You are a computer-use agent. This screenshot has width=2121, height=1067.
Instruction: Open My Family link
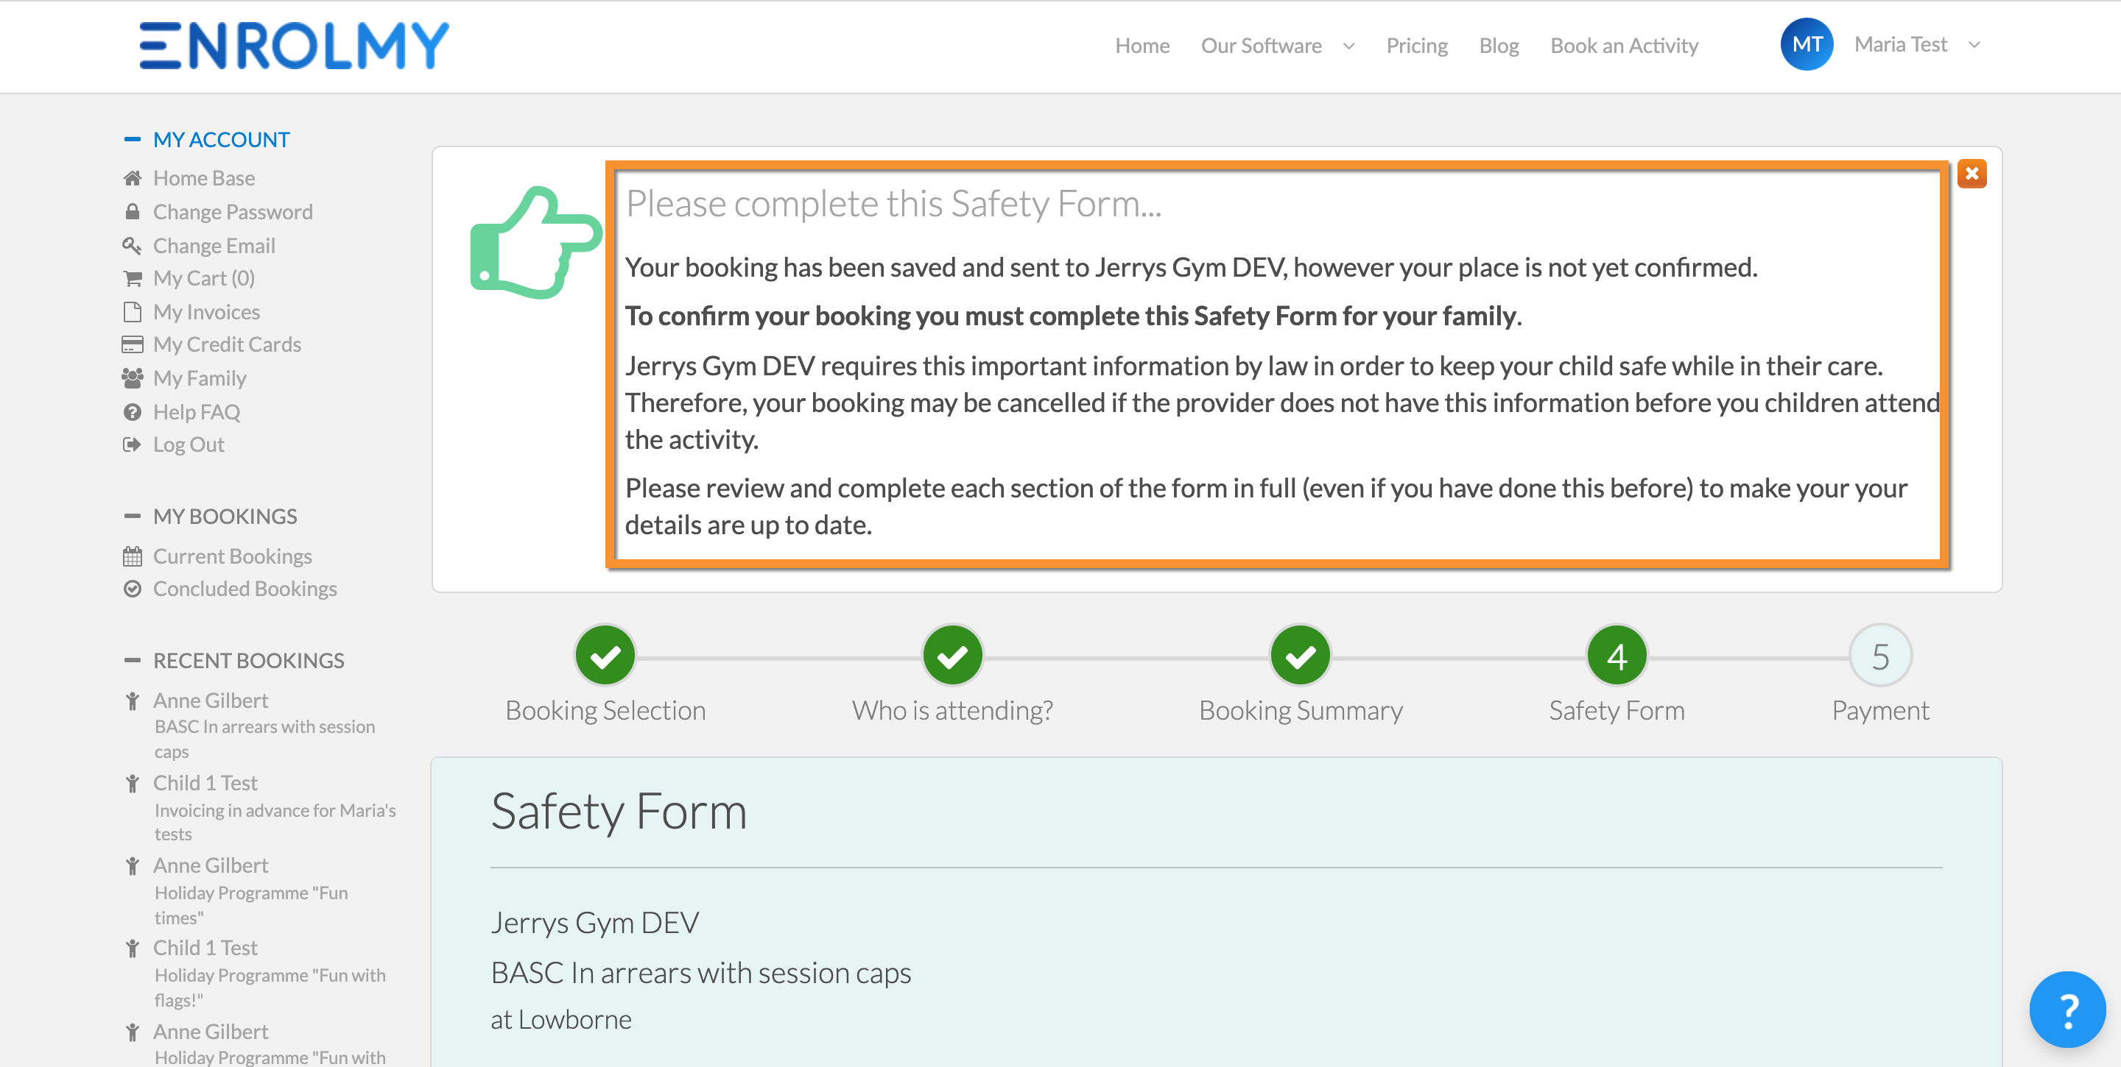200,377
